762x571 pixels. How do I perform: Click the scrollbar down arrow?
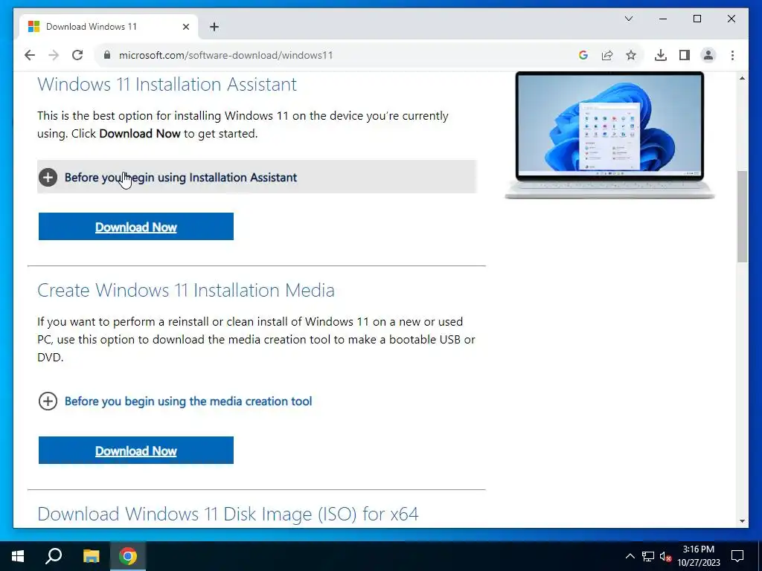pos(742,521)
